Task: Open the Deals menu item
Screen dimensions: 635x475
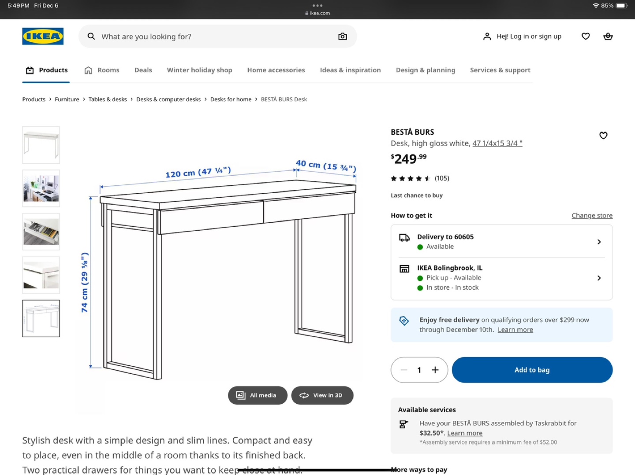Action: point(143,70)
